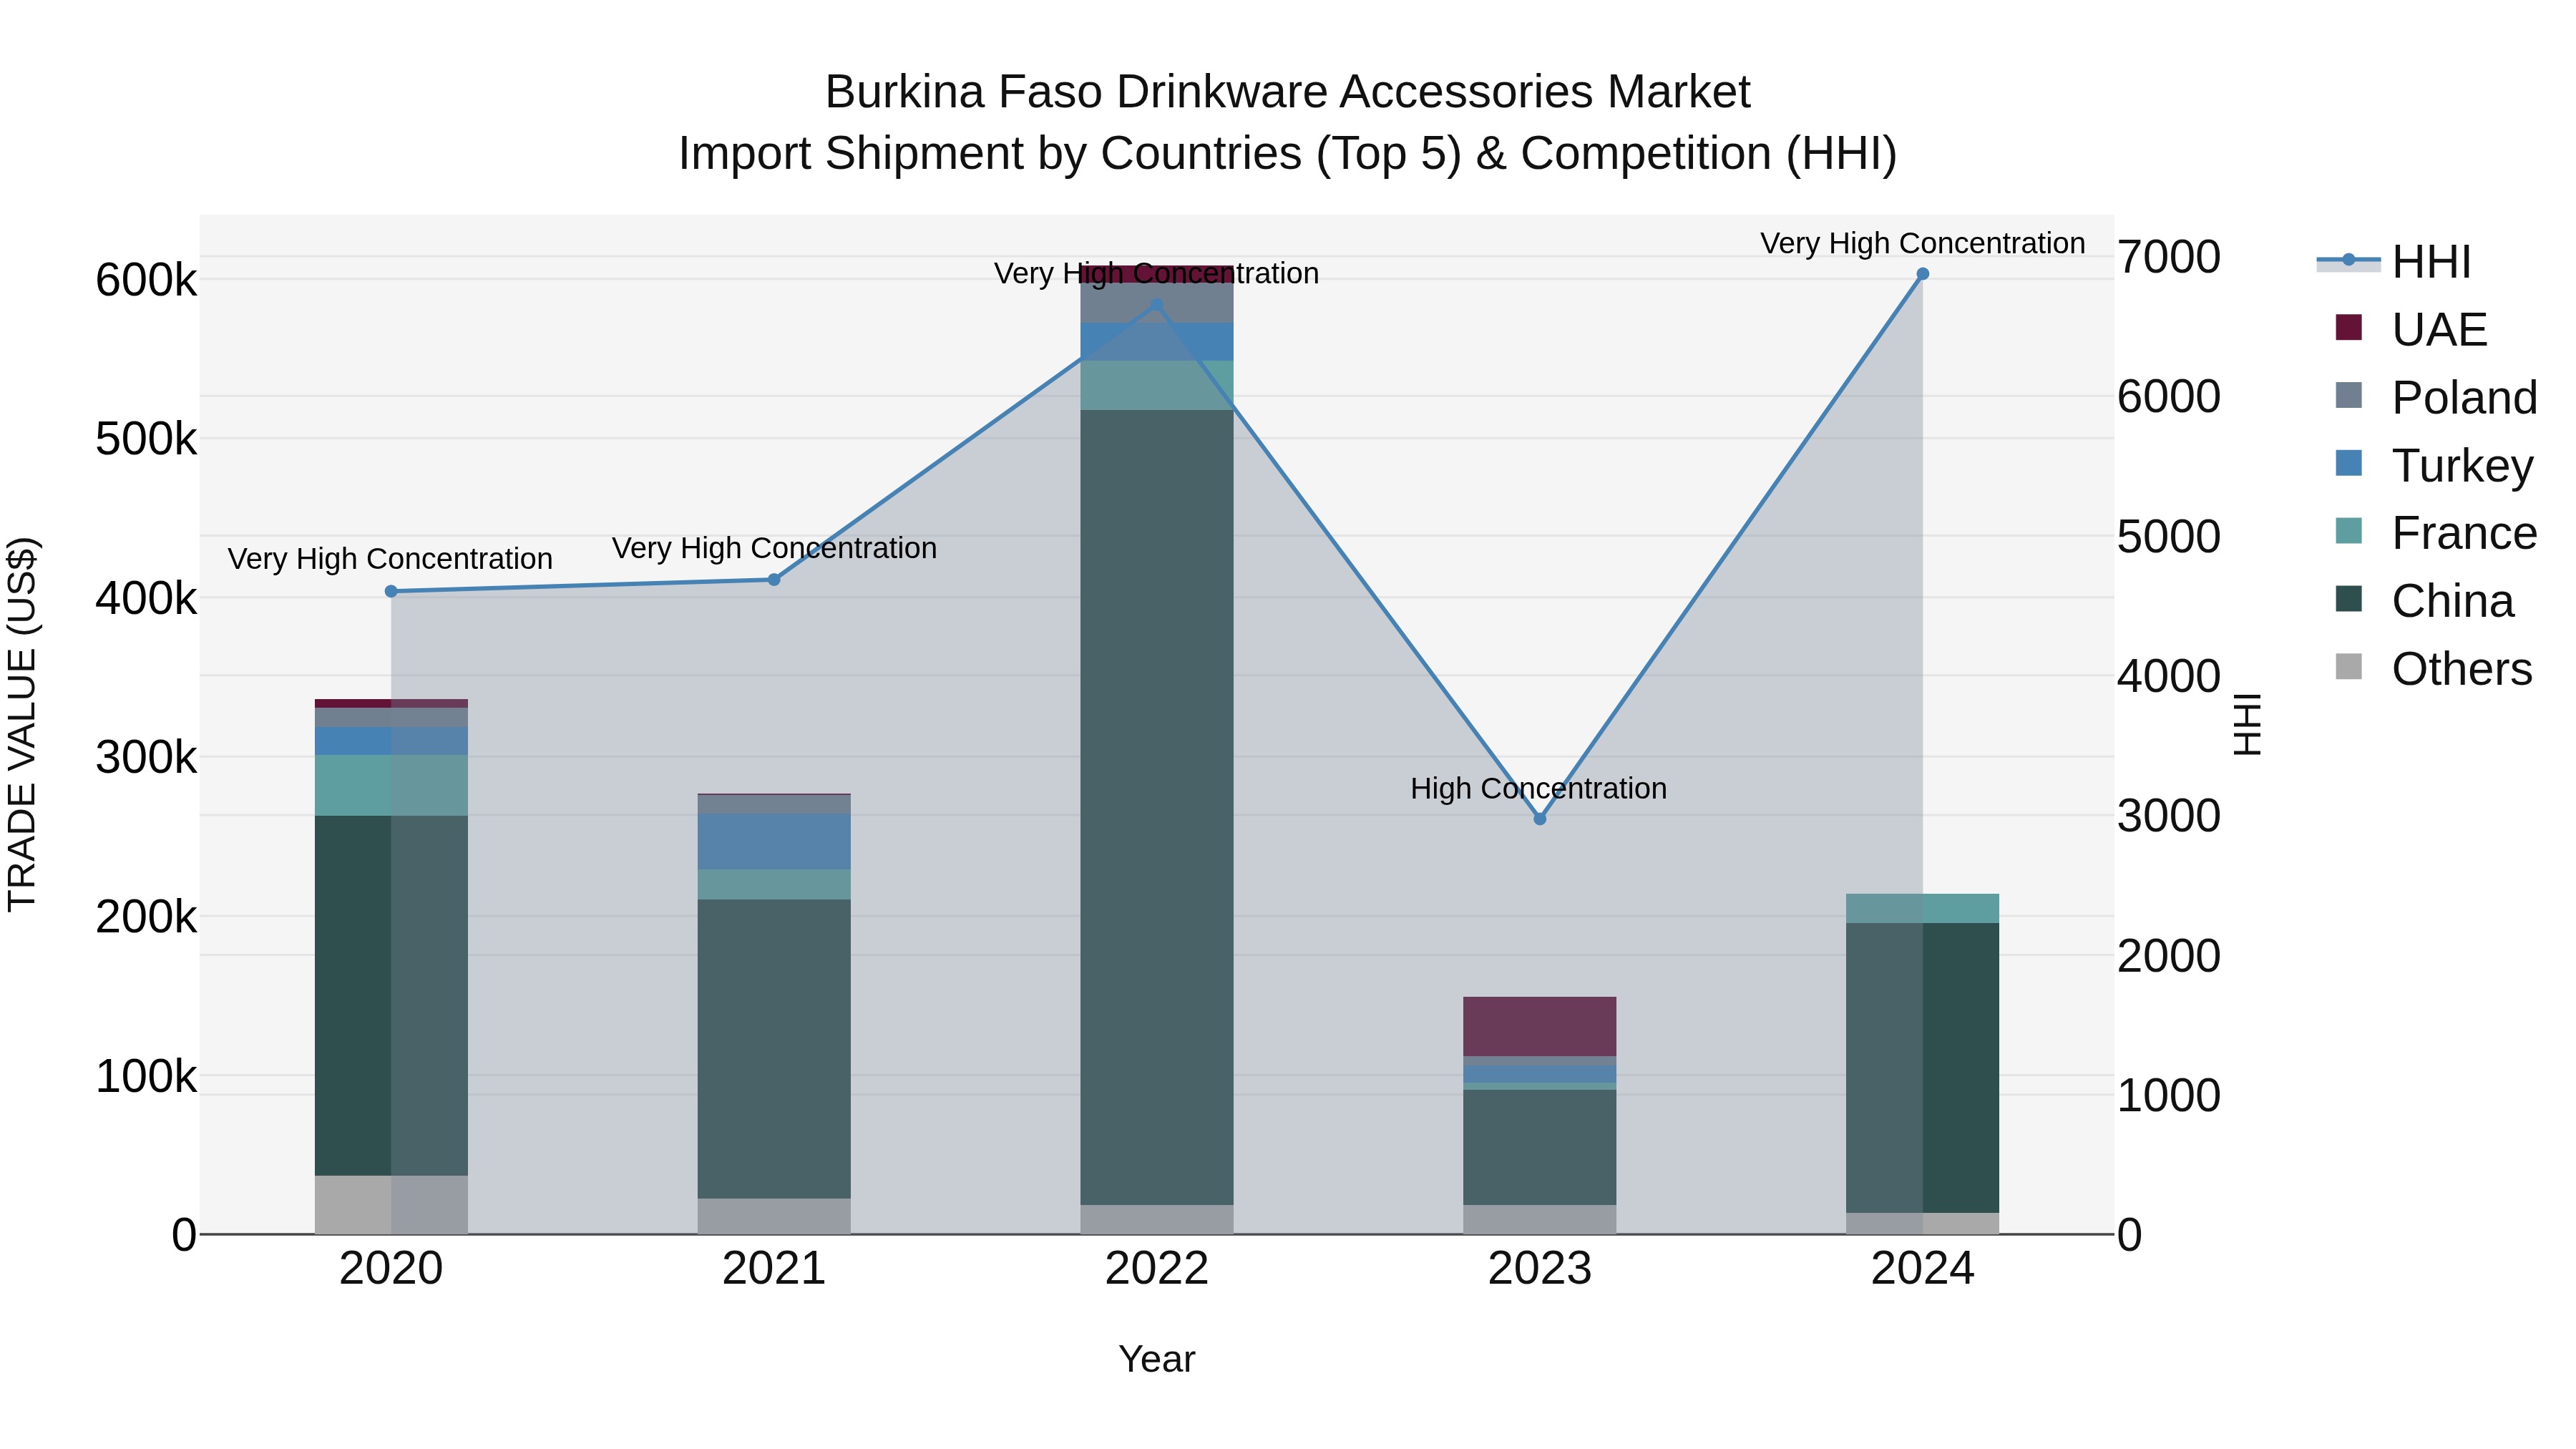Click the 'High Concentration' label above 2023
Image resolution: width=2576 pixels, height=1449 pixels.
[1539, 788]
